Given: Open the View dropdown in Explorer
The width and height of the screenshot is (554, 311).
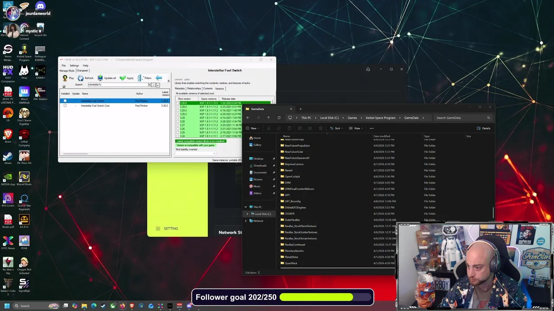Looking at the screenshot, I should pyautogui.click(x=356, y=128).
